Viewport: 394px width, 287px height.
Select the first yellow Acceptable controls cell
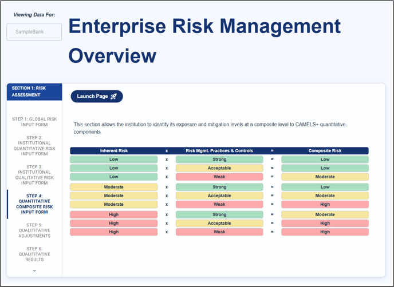tap(219, 168)
